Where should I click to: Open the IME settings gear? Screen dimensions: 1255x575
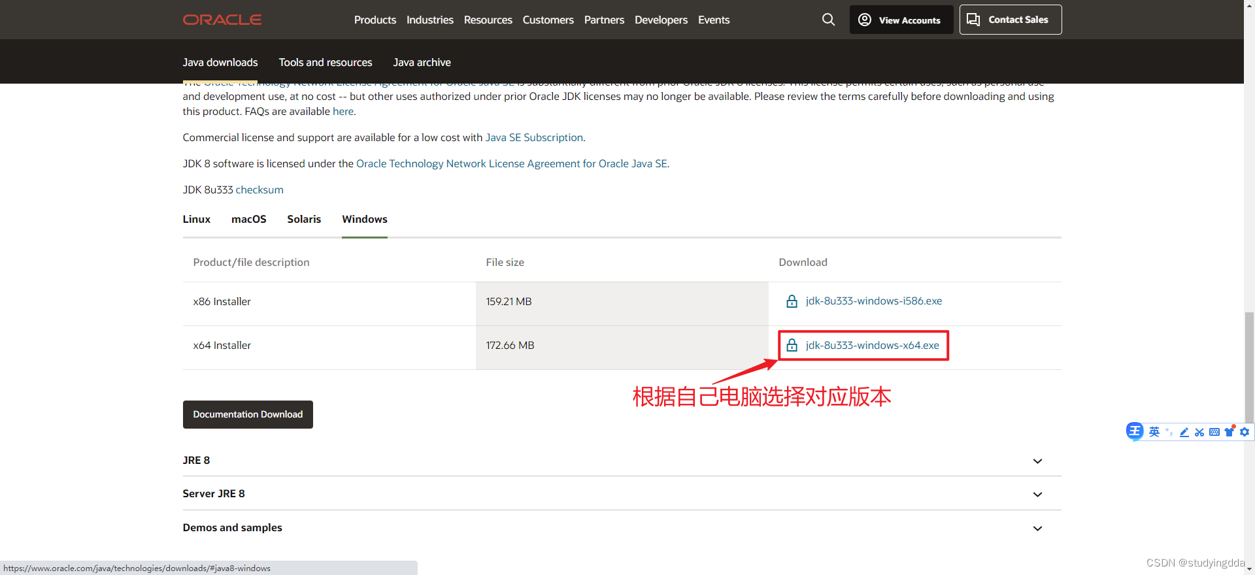tap(1245, 432)
